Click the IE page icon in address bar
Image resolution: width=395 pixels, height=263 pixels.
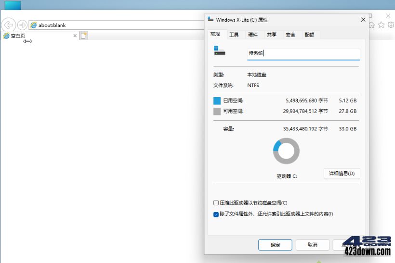pyautogui.click(x=33, y=25)
